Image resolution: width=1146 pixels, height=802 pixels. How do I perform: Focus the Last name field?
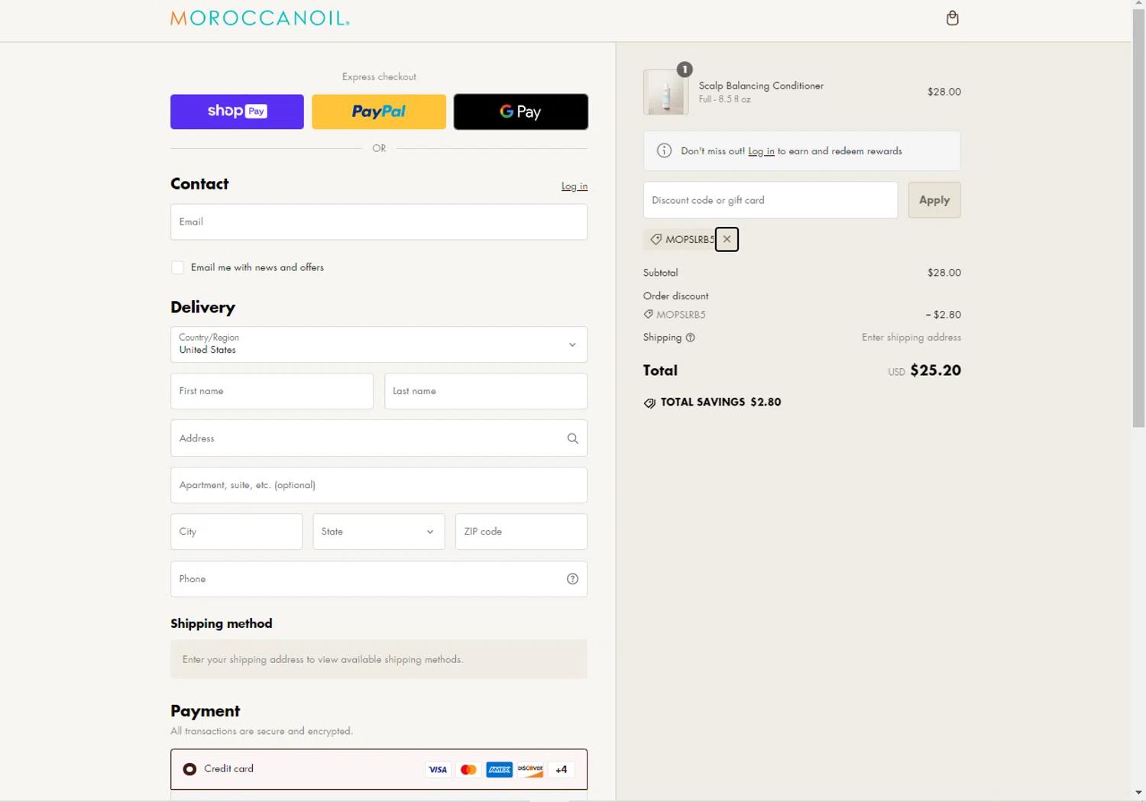[486, 391]
